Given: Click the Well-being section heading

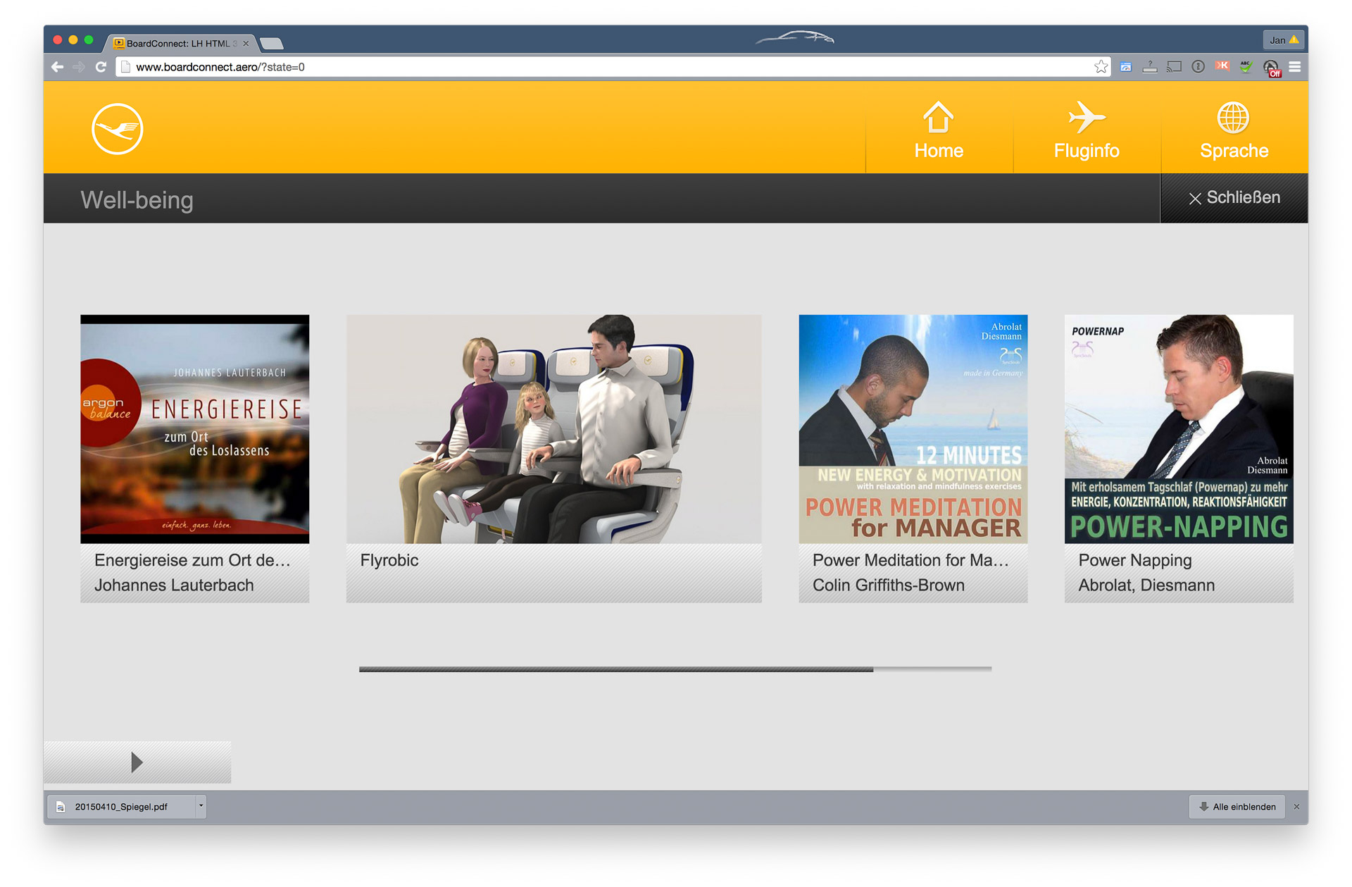Looking at the screenshot, I should [137, 200].
